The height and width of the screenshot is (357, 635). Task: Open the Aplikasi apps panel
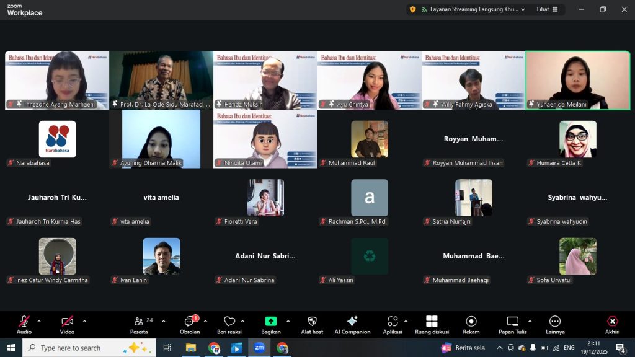393,324
